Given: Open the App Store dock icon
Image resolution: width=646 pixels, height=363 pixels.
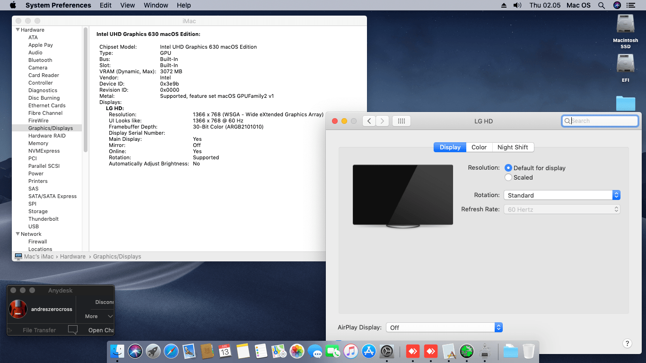Looking at the screenshot, I should (x=368, y=351).
